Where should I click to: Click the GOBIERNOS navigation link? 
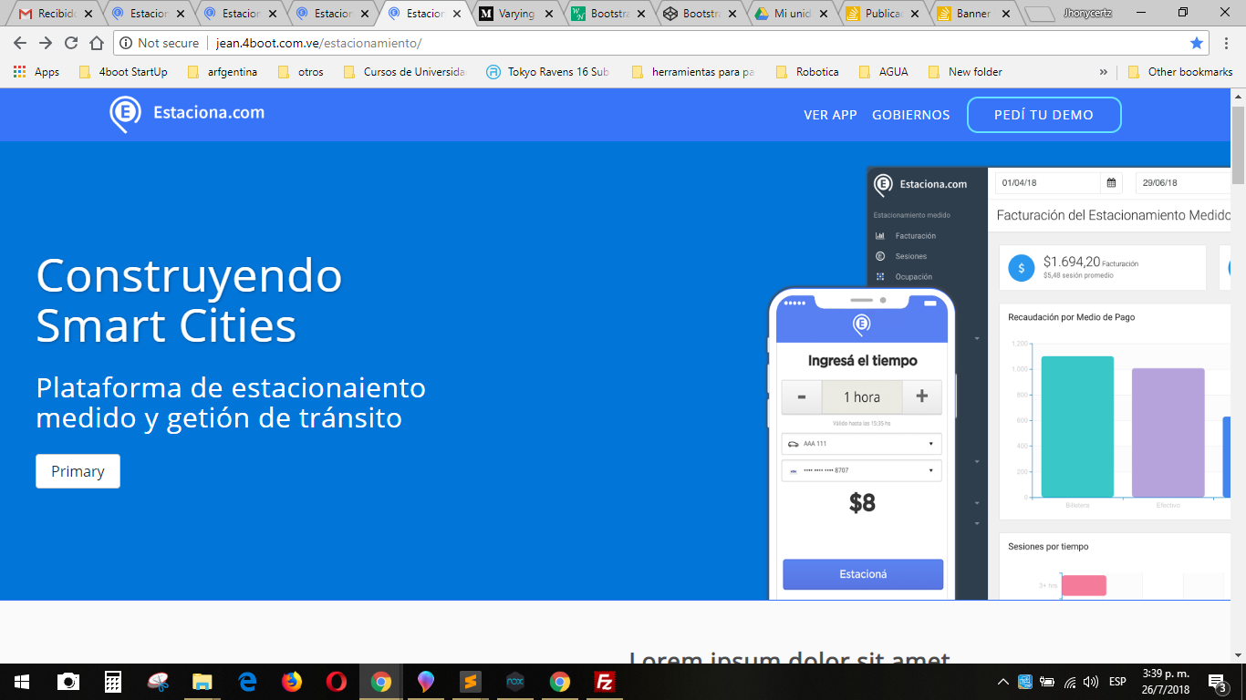coord(910,115)
